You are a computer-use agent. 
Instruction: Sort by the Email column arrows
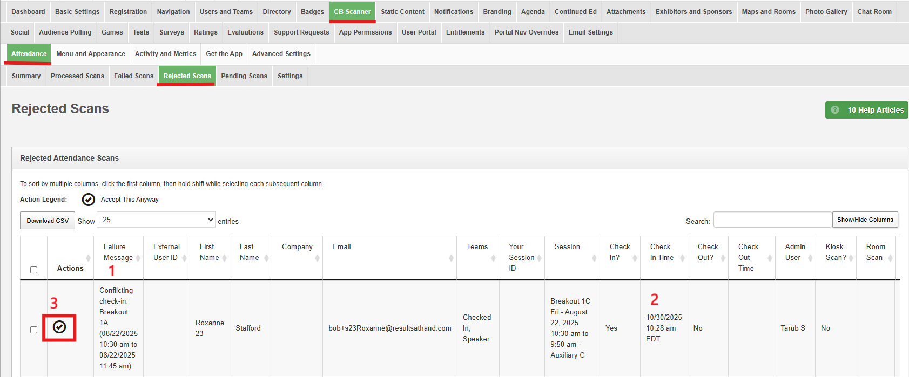pyautogui.click(x=451, y=258)
